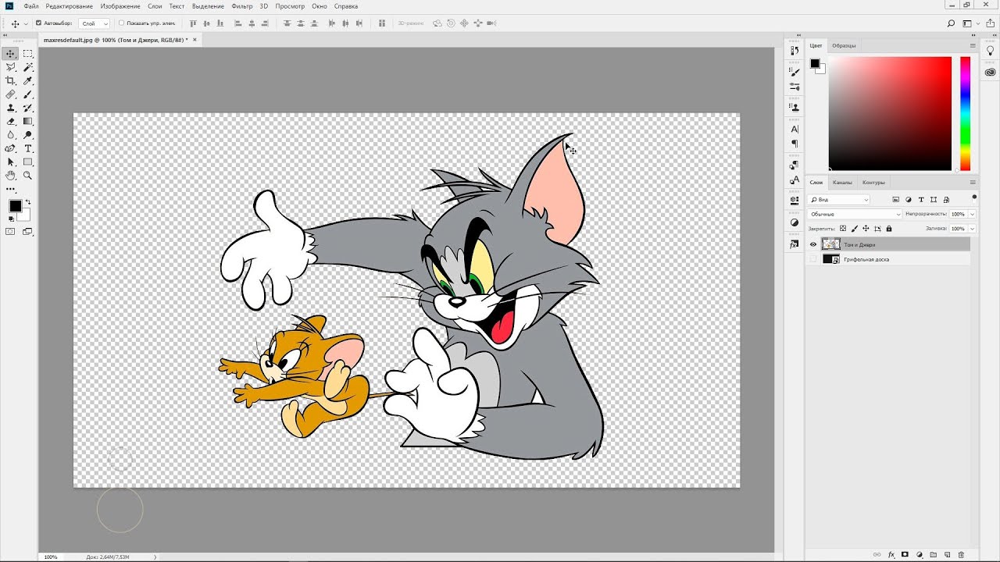The image size is (1000, 562).
Task: Select the Polygonal Lasso tool
Action: 11,67
